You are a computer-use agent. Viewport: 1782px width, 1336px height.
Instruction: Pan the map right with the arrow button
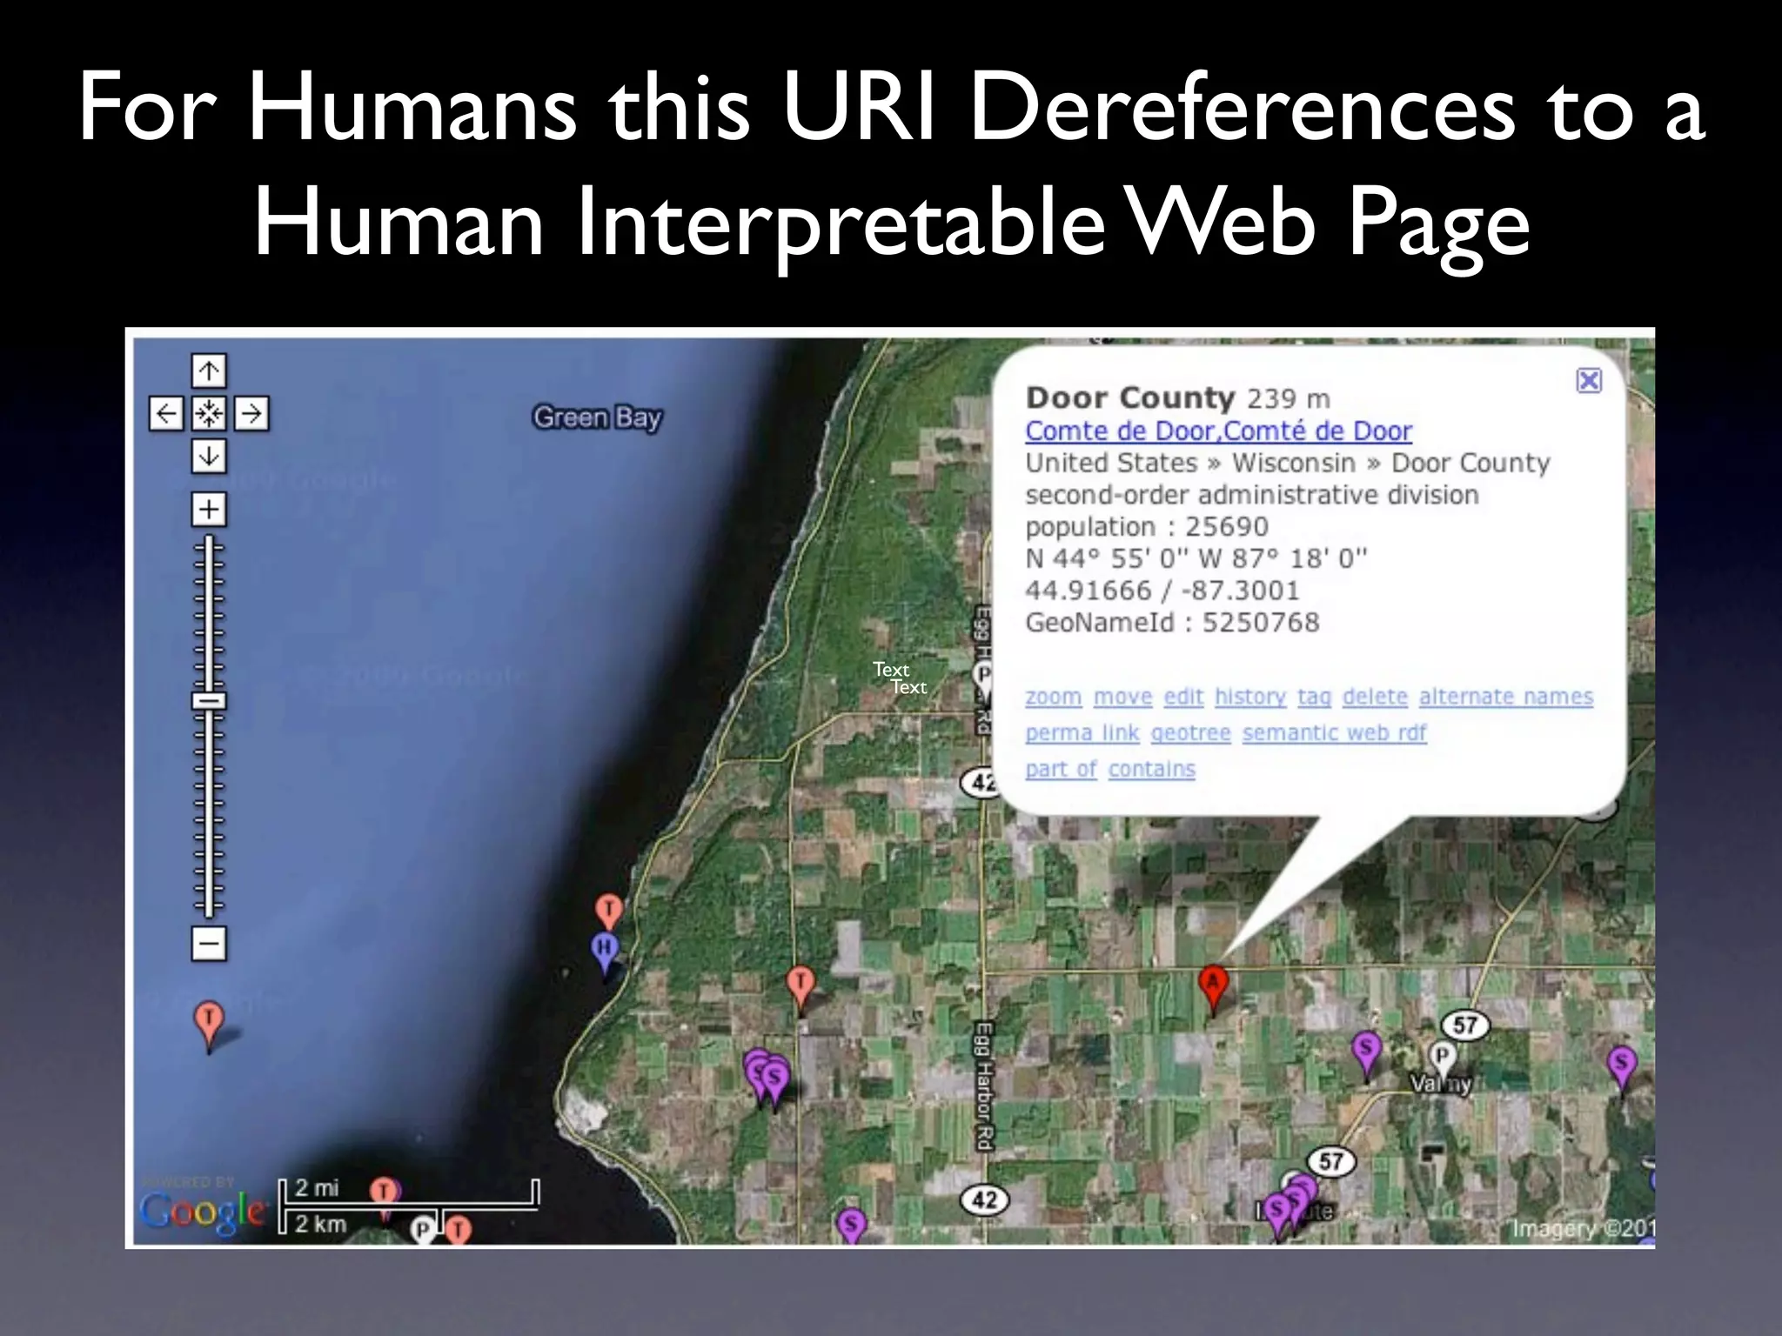pyautogui.click(x=251, y=413)
